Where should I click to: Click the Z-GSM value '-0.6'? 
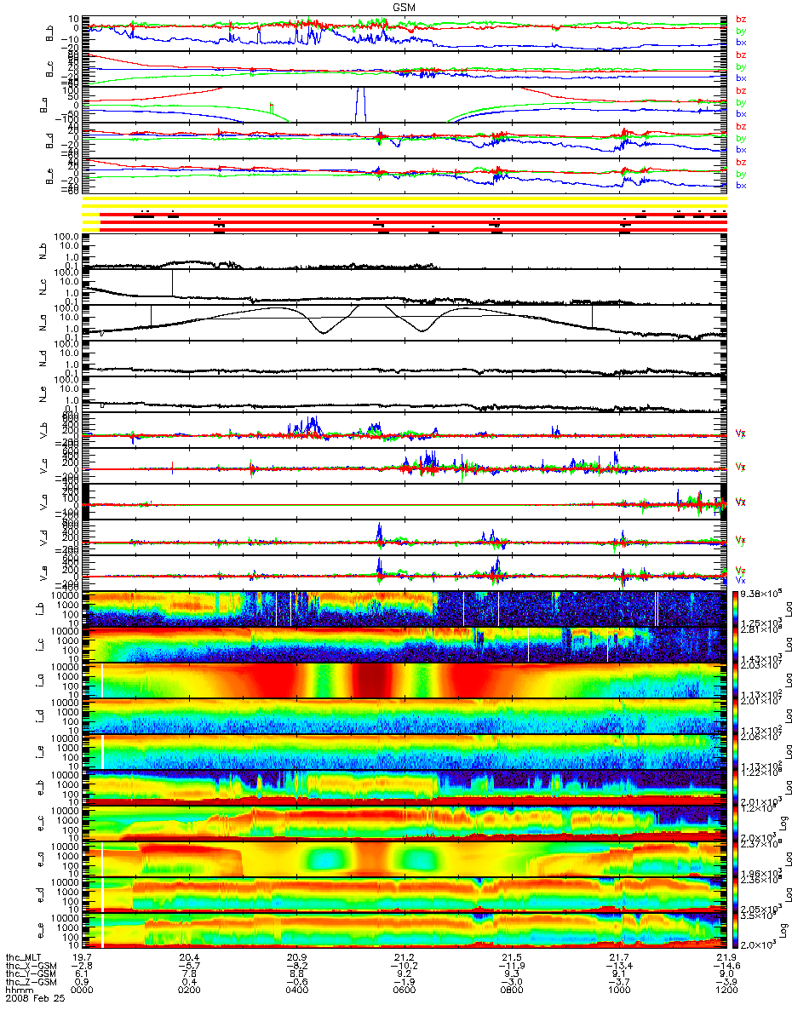(x=296, y=981)
